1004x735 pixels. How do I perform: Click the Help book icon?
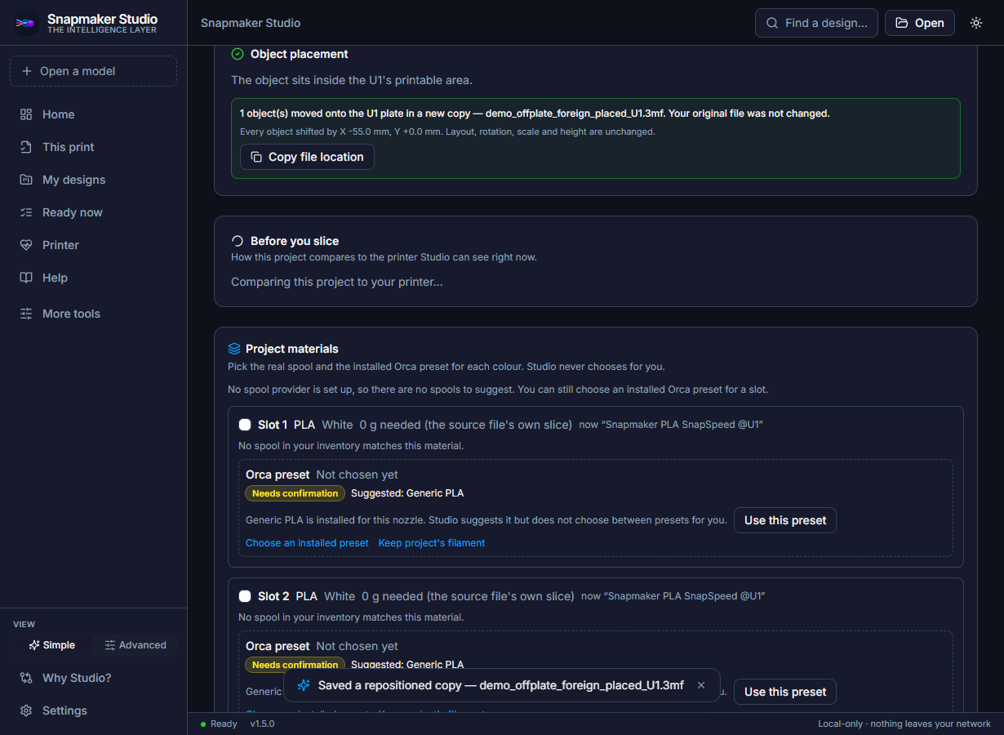(x=26, y=278)
